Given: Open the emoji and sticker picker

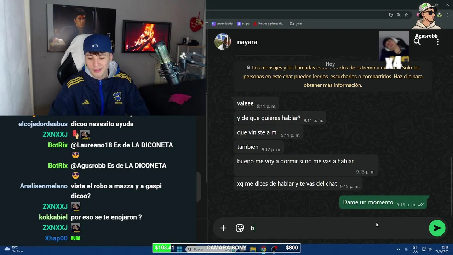Looking at the screenshot, I should pos(240,228).
